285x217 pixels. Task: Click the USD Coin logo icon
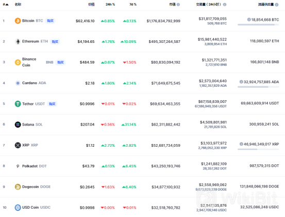point(18,208)
